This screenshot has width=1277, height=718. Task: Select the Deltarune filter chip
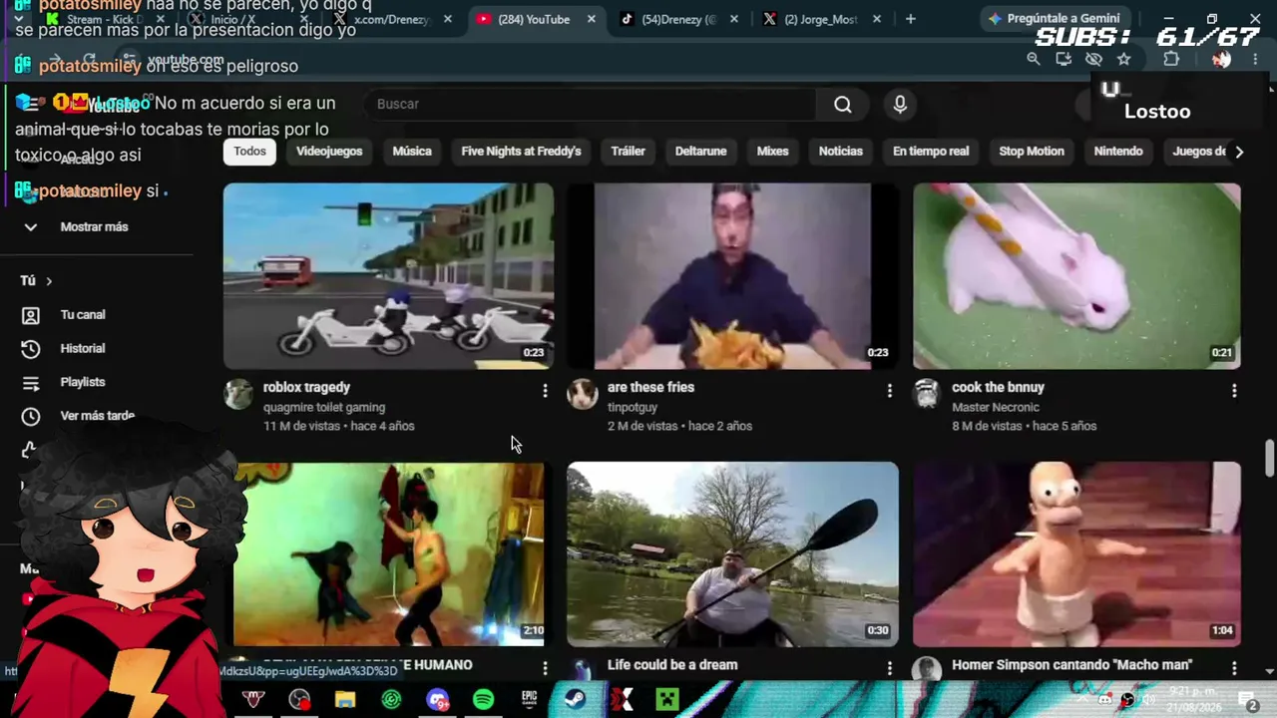[700, 152]
